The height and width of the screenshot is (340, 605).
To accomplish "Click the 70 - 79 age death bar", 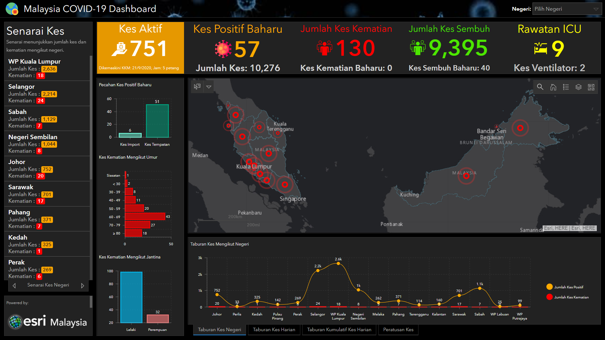I will pos(137,225).
